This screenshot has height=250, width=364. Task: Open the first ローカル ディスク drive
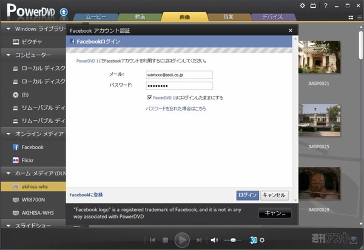33,68
